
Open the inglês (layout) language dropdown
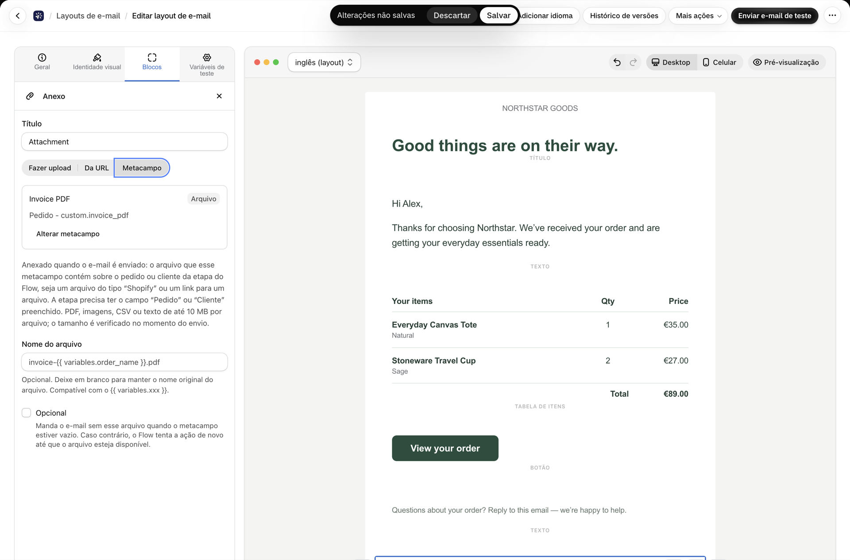pos(324,62)
